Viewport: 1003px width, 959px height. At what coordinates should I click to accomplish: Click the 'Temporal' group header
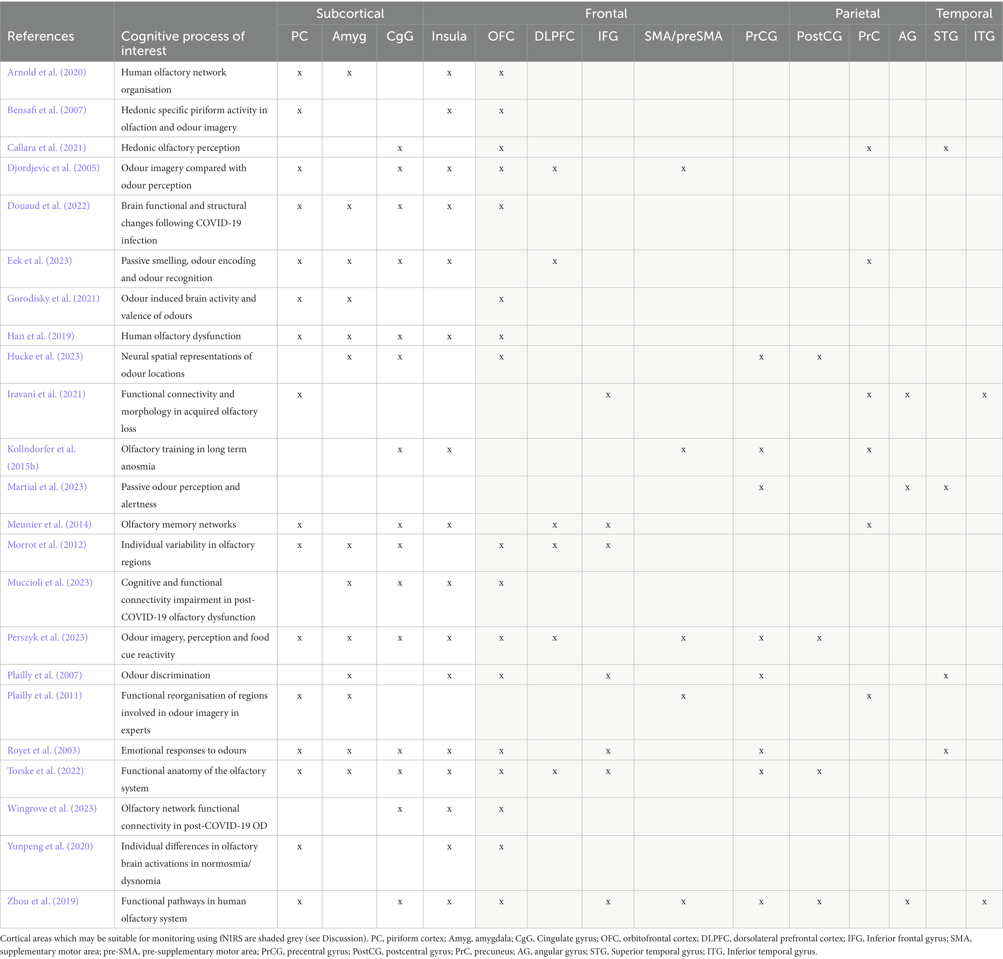coord(964,13)
